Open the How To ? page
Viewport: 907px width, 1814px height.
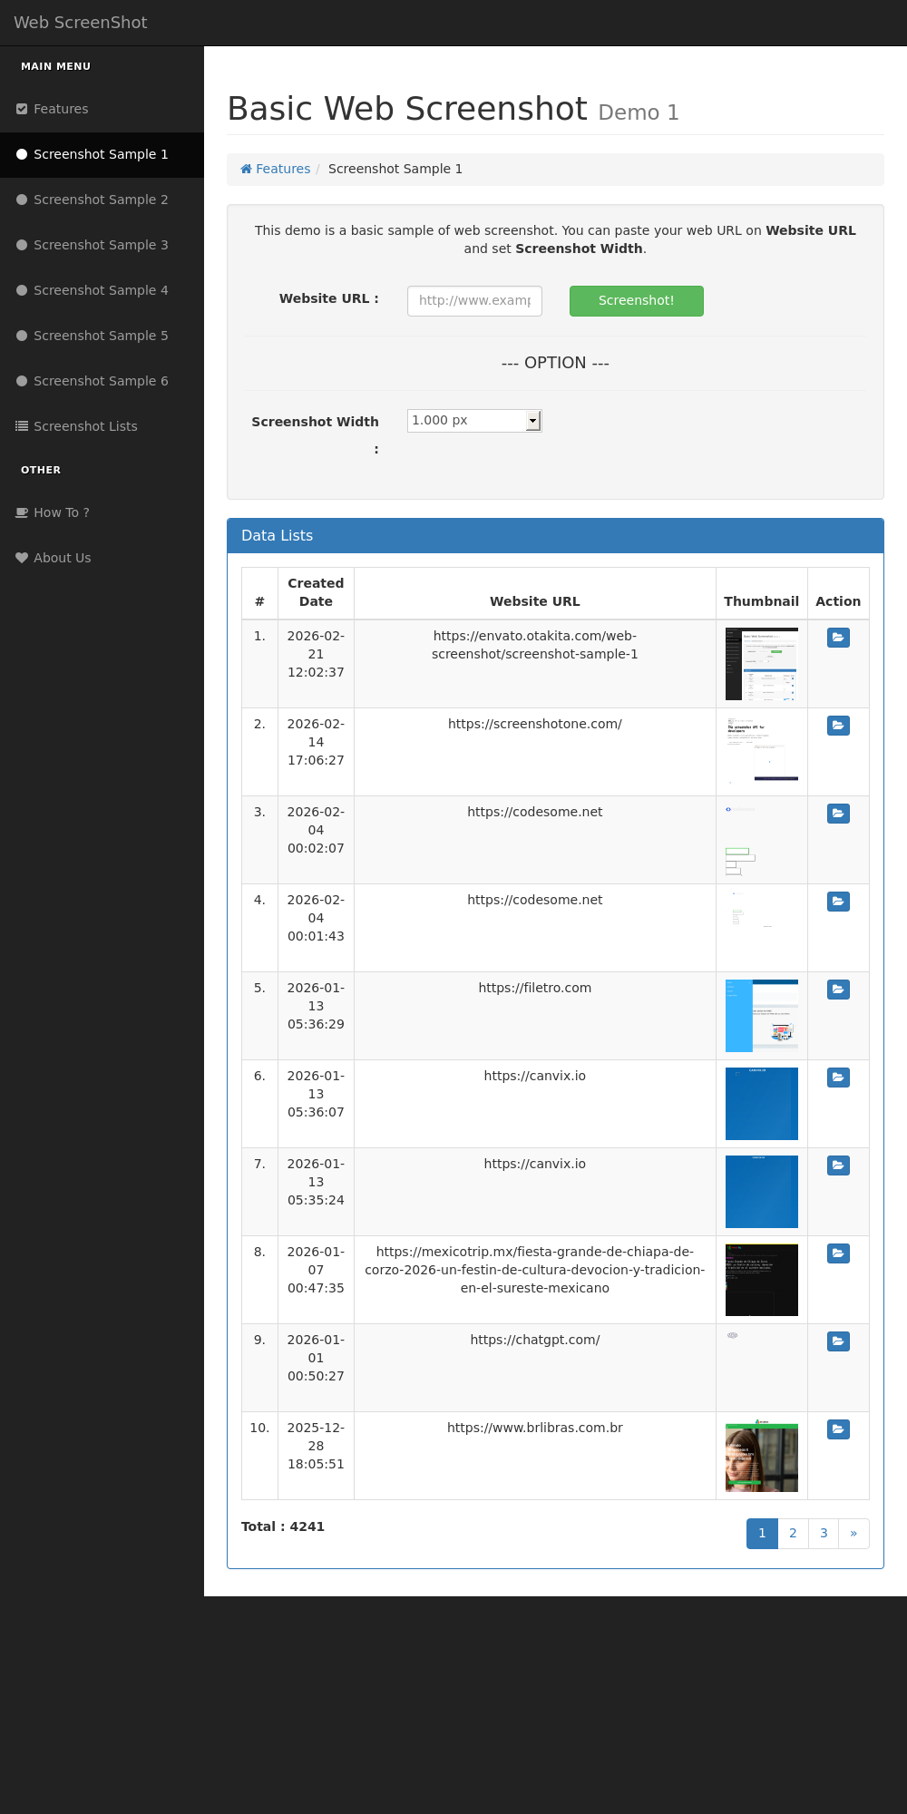tap(61, 512)
